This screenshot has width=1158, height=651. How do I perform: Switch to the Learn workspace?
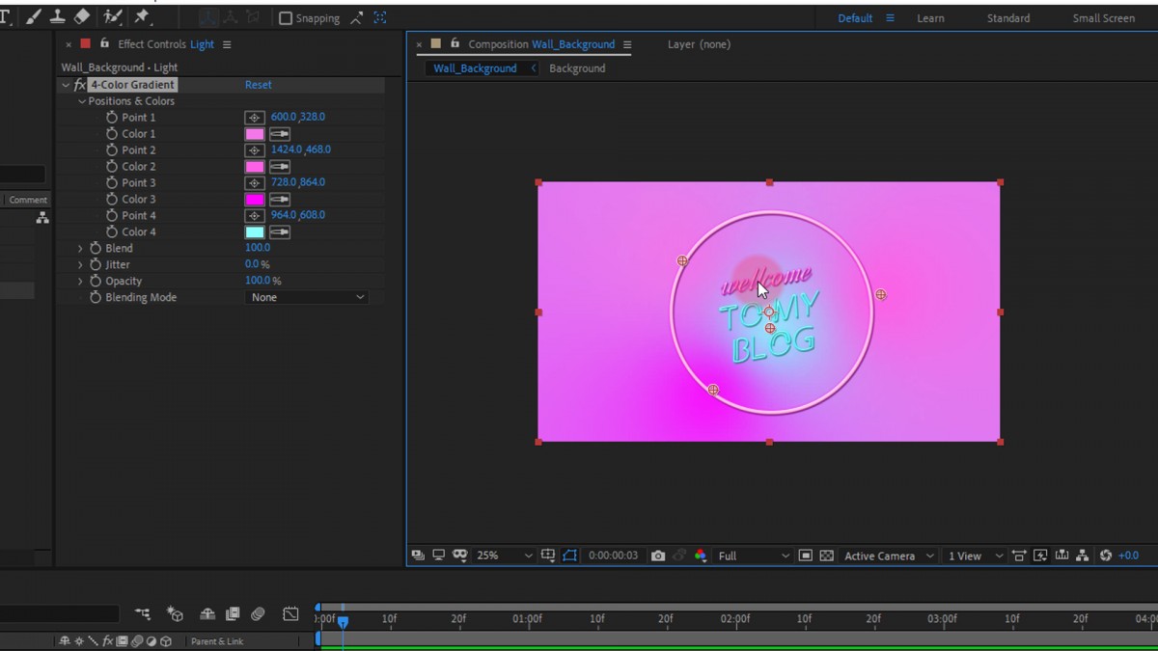[930, 18]
